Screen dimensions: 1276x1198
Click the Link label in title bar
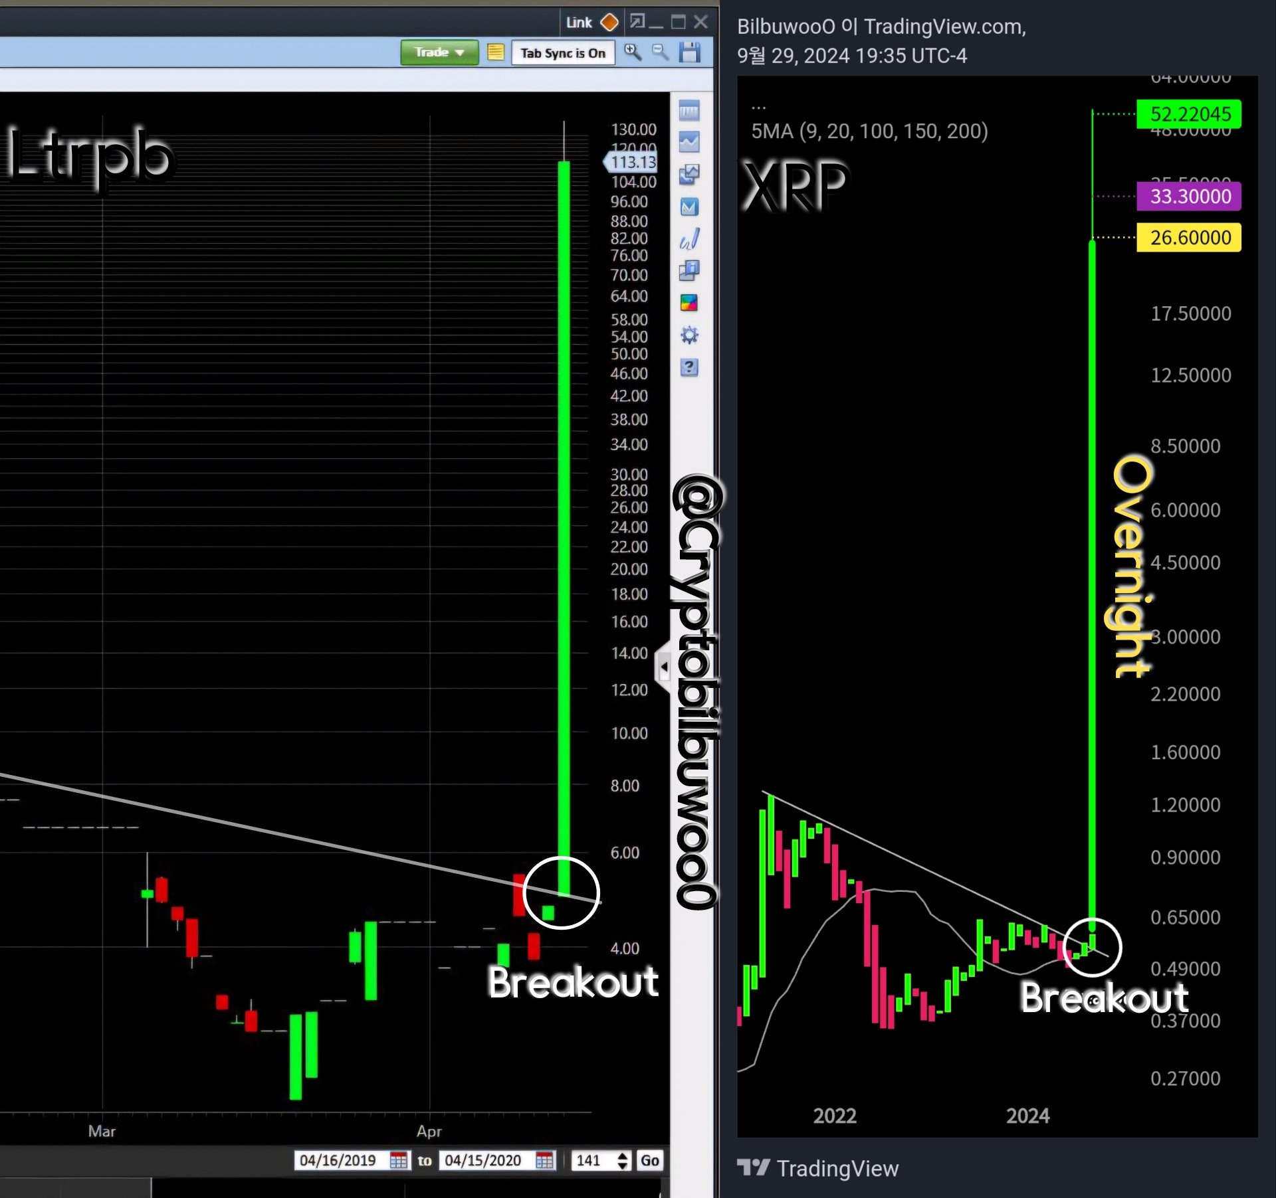coord(579,23)
